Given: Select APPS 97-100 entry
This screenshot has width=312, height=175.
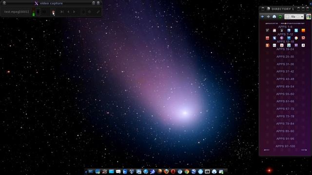Looking at the screenshot, I should click(285, 146).
